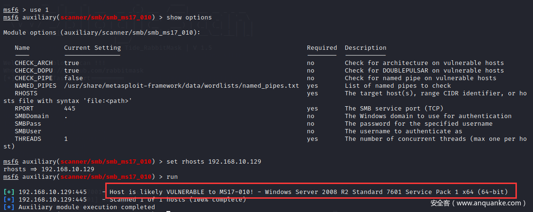Select the RHOSTS option name
This screenshot has height=212, width=533.
point(26,93)
